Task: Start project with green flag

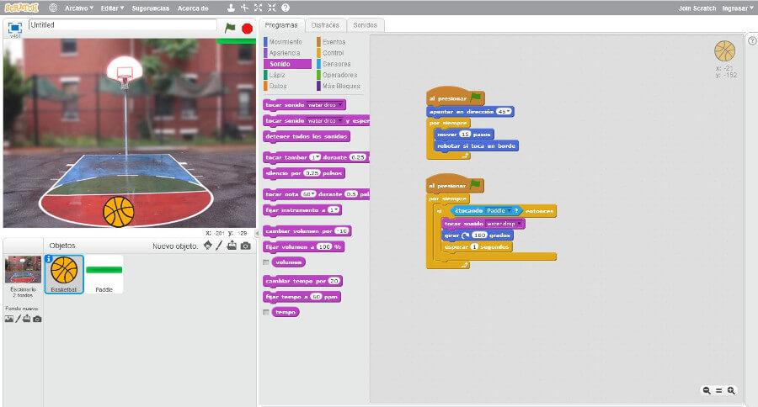Action: tap(230, 29)
